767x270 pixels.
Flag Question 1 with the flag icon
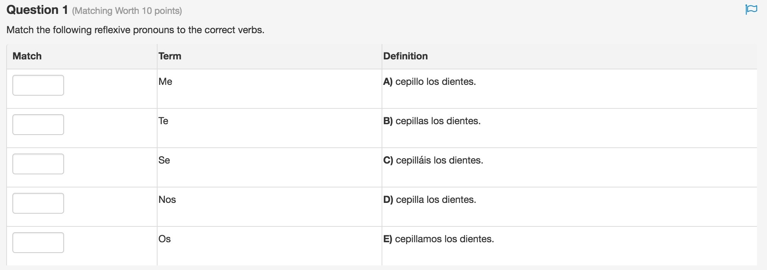click(x=751, y=9)
